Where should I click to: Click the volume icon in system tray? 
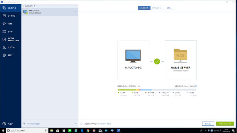coord(217,131)
